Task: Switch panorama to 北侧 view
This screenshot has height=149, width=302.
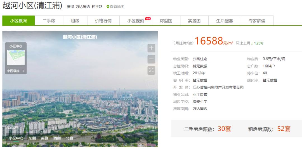Action: 69,138
